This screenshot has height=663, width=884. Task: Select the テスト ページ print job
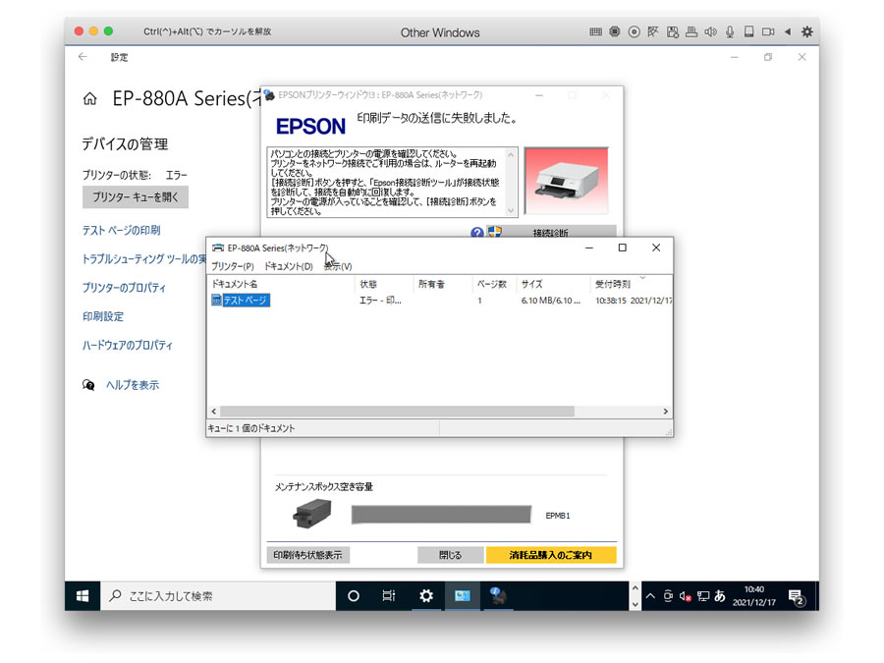[241, 301]
